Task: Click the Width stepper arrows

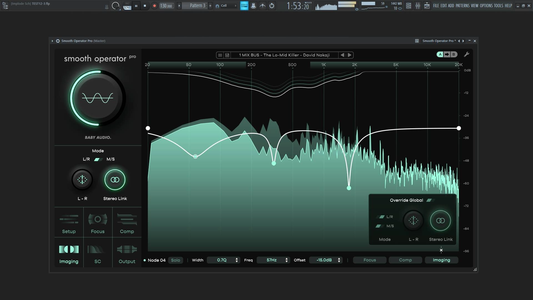Action: click(237, 260)
